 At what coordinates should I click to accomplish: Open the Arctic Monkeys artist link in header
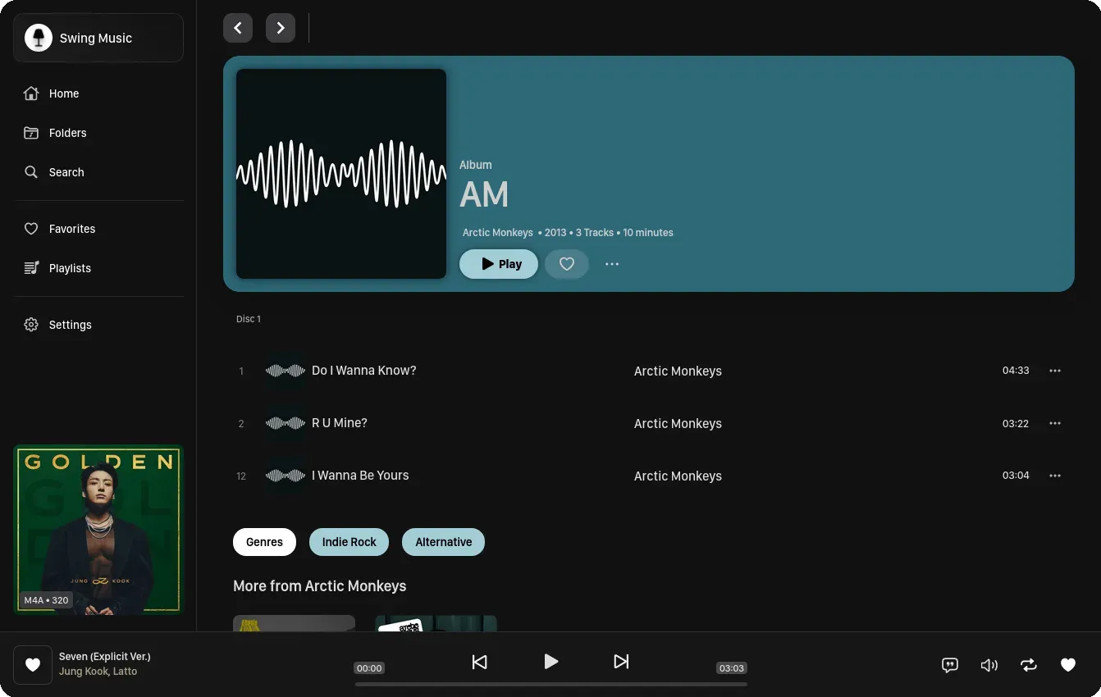pyautogui.click(x=497, y=233)
